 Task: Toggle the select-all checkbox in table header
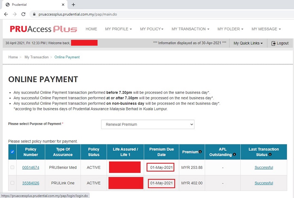(13, 152)
